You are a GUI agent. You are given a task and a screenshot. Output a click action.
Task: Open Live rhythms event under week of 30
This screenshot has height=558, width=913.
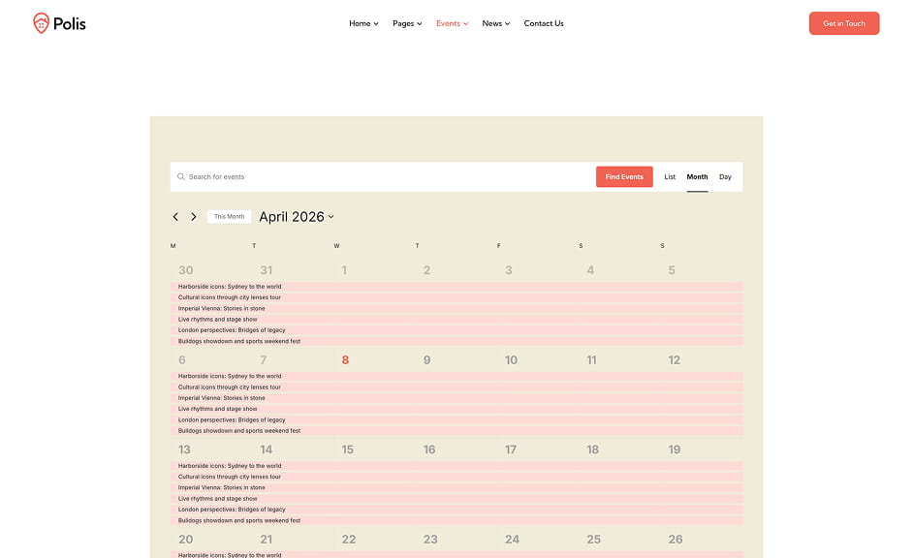[456, 319]
